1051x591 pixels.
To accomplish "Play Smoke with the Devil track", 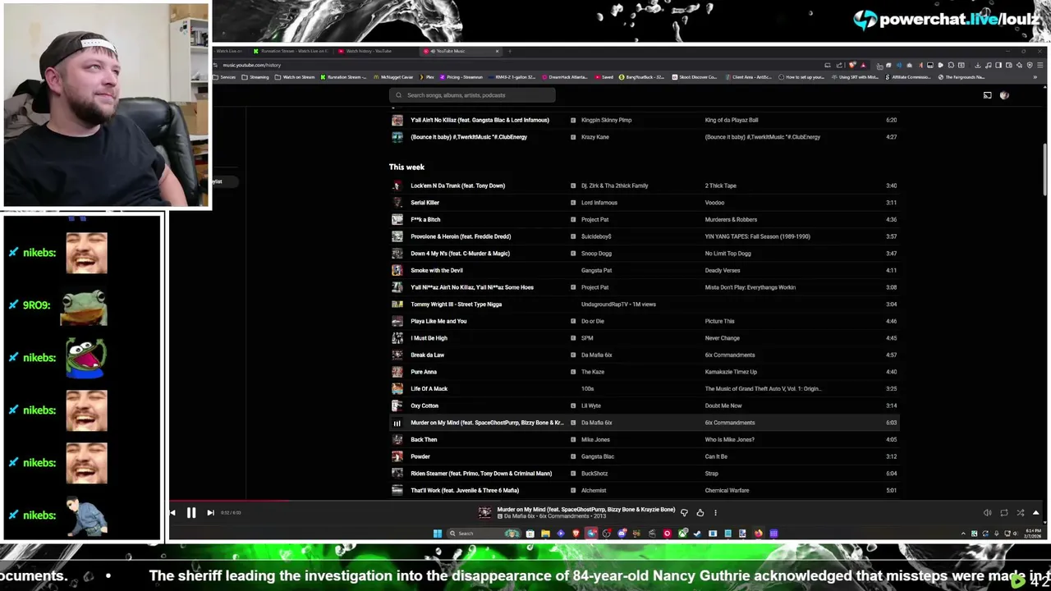I will (x=644, y=270).
